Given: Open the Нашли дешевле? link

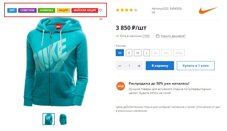Looking at the screenshot, I should tap(173, 36).
